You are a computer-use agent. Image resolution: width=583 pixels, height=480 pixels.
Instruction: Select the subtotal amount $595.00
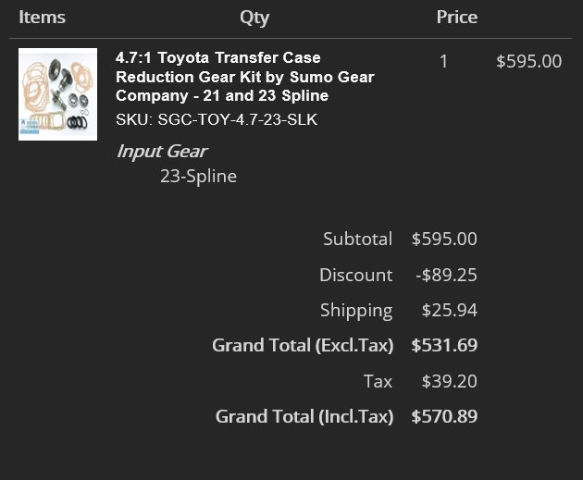[x=444, y=239]
